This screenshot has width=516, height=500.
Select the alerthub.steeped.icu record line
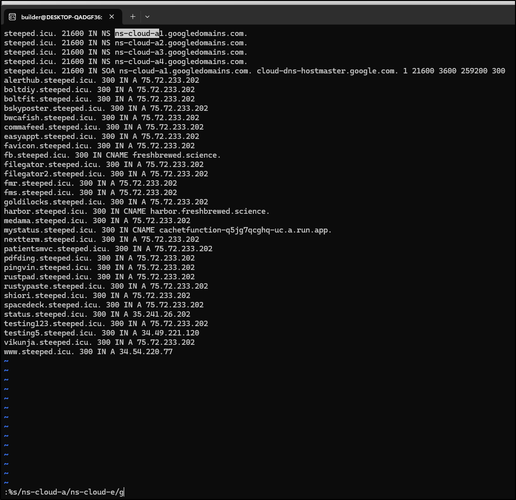(x=102, y=80)
